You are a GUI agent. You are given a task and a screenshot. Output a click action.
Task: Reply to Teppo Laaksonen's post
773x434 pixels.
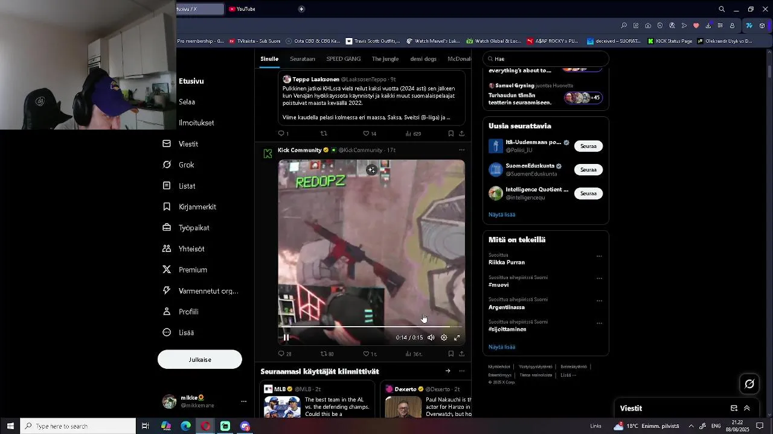pyautogui.click(x=283, y=133)
